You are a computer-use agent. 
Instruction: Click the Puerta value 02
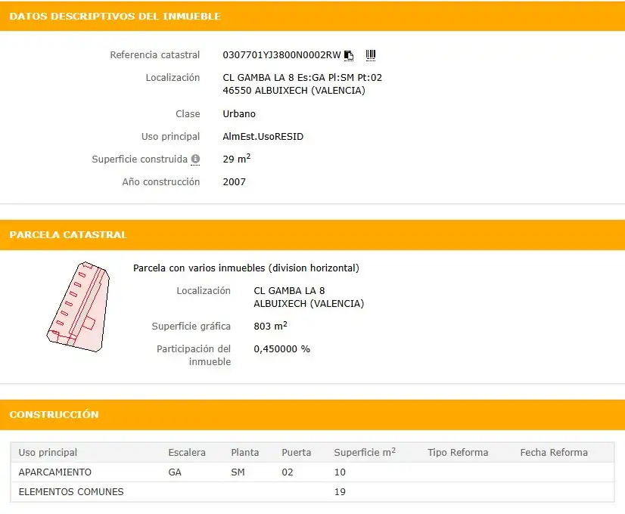click(x=288, y=472)
